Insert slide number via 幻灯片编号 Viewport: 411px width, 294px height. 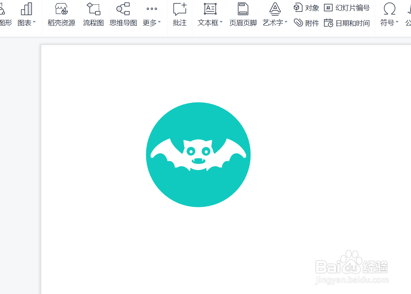click(x=347, y=8)
